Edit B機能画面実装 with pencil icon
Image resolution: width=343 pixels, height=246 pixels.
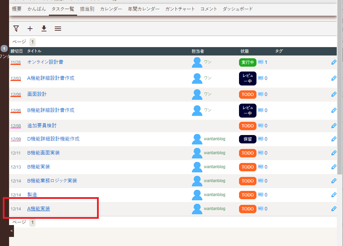tap(334, 153)
